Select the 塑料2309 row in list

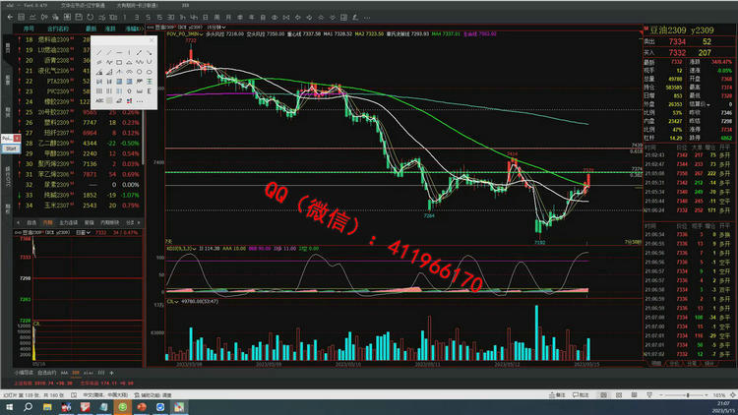pyautogui.click(x=80, y=122)
